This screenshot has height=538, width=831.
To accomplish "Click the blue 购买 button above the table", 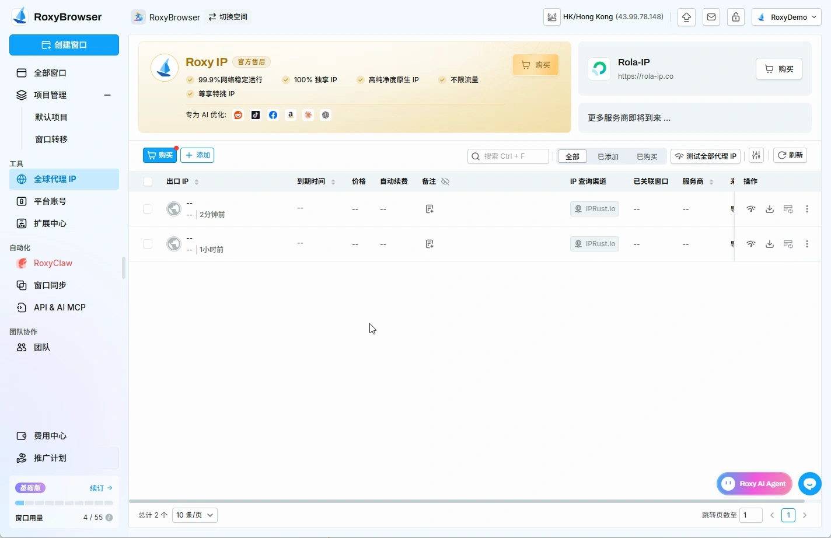I will click(x=160, y=155).
